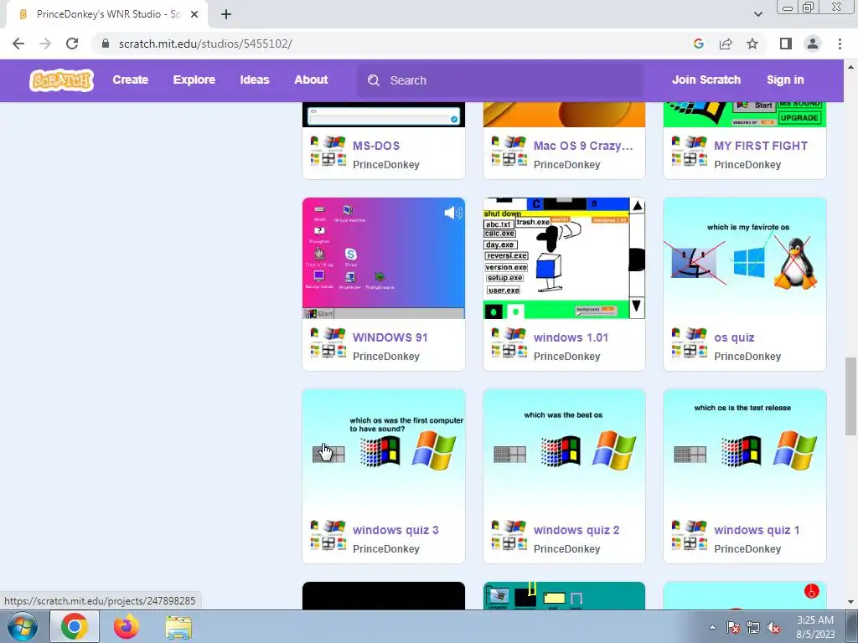Expand the tab search chevron

757,14
